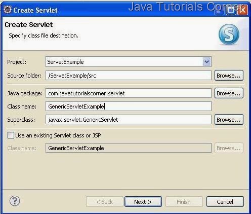The height and width of the screenshot is (214, 251).
Task: Browse for the Superclass
Action: [x=229, y=120]
